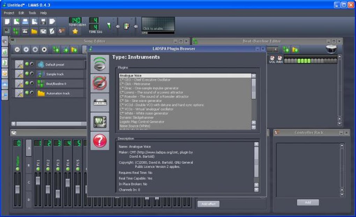
Task: Click the FX 1 channel fader
Action: coord(38,180)
